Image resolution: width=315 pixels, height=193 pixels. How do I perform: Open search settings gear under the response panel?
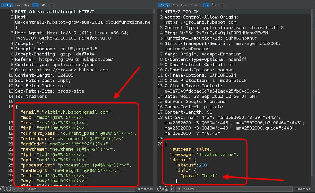pos(166,189)
